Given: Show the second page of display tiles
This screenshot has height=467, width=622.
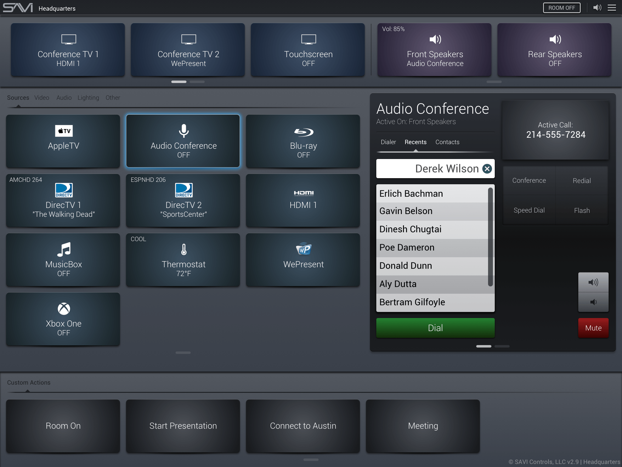Looking at the screenshot, I should point(197,81).
